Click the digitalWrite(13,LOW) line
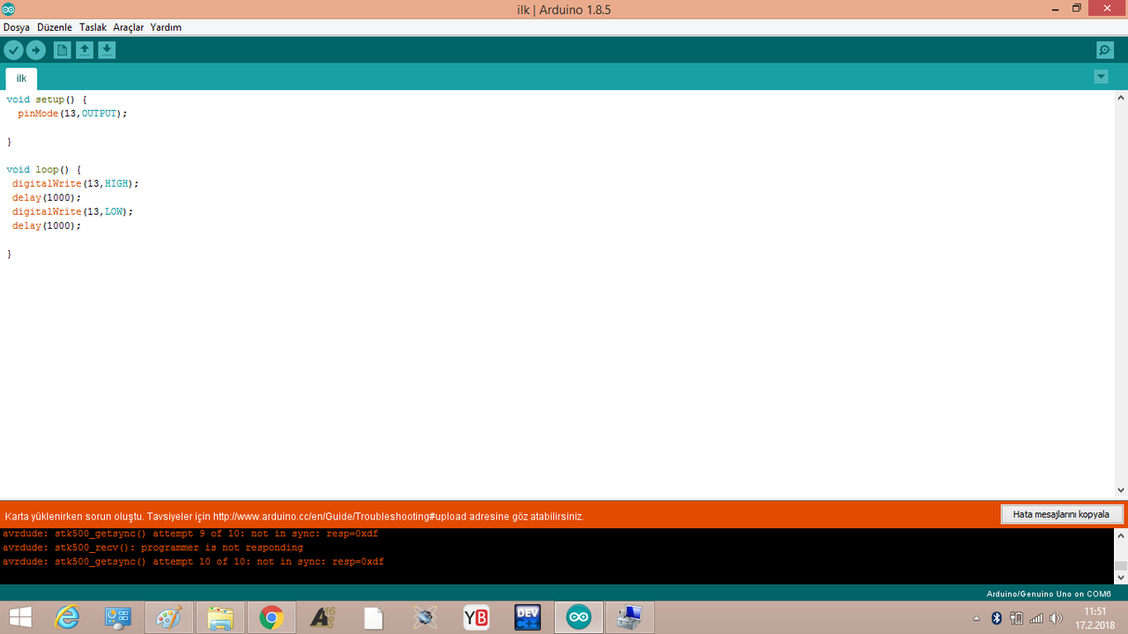Image resolution: width=1128 pixels, height=634 pixels. point(73,211)
